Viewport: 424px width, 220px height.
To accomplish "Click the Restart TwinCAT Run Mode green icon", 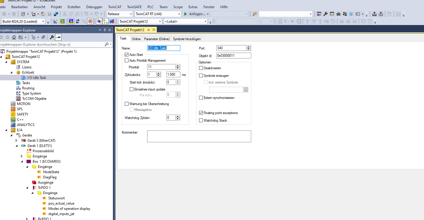I will (x=63, y=21).
